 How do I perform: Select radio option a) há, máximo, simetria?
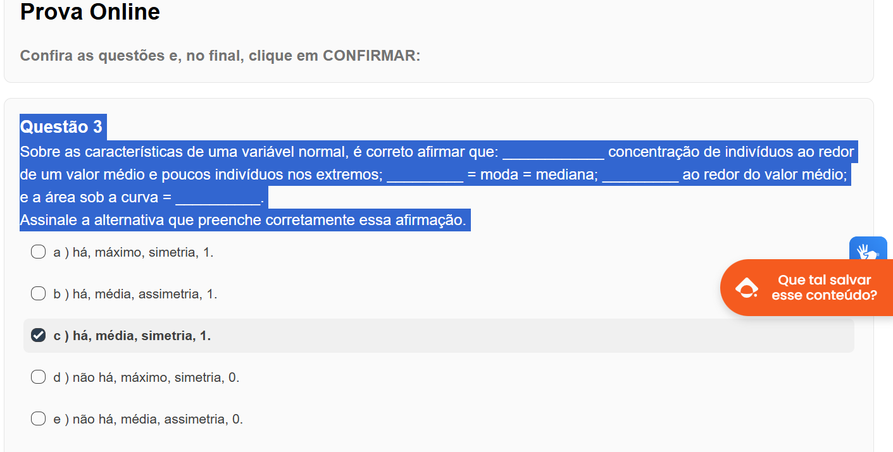(x=39, y=252)
